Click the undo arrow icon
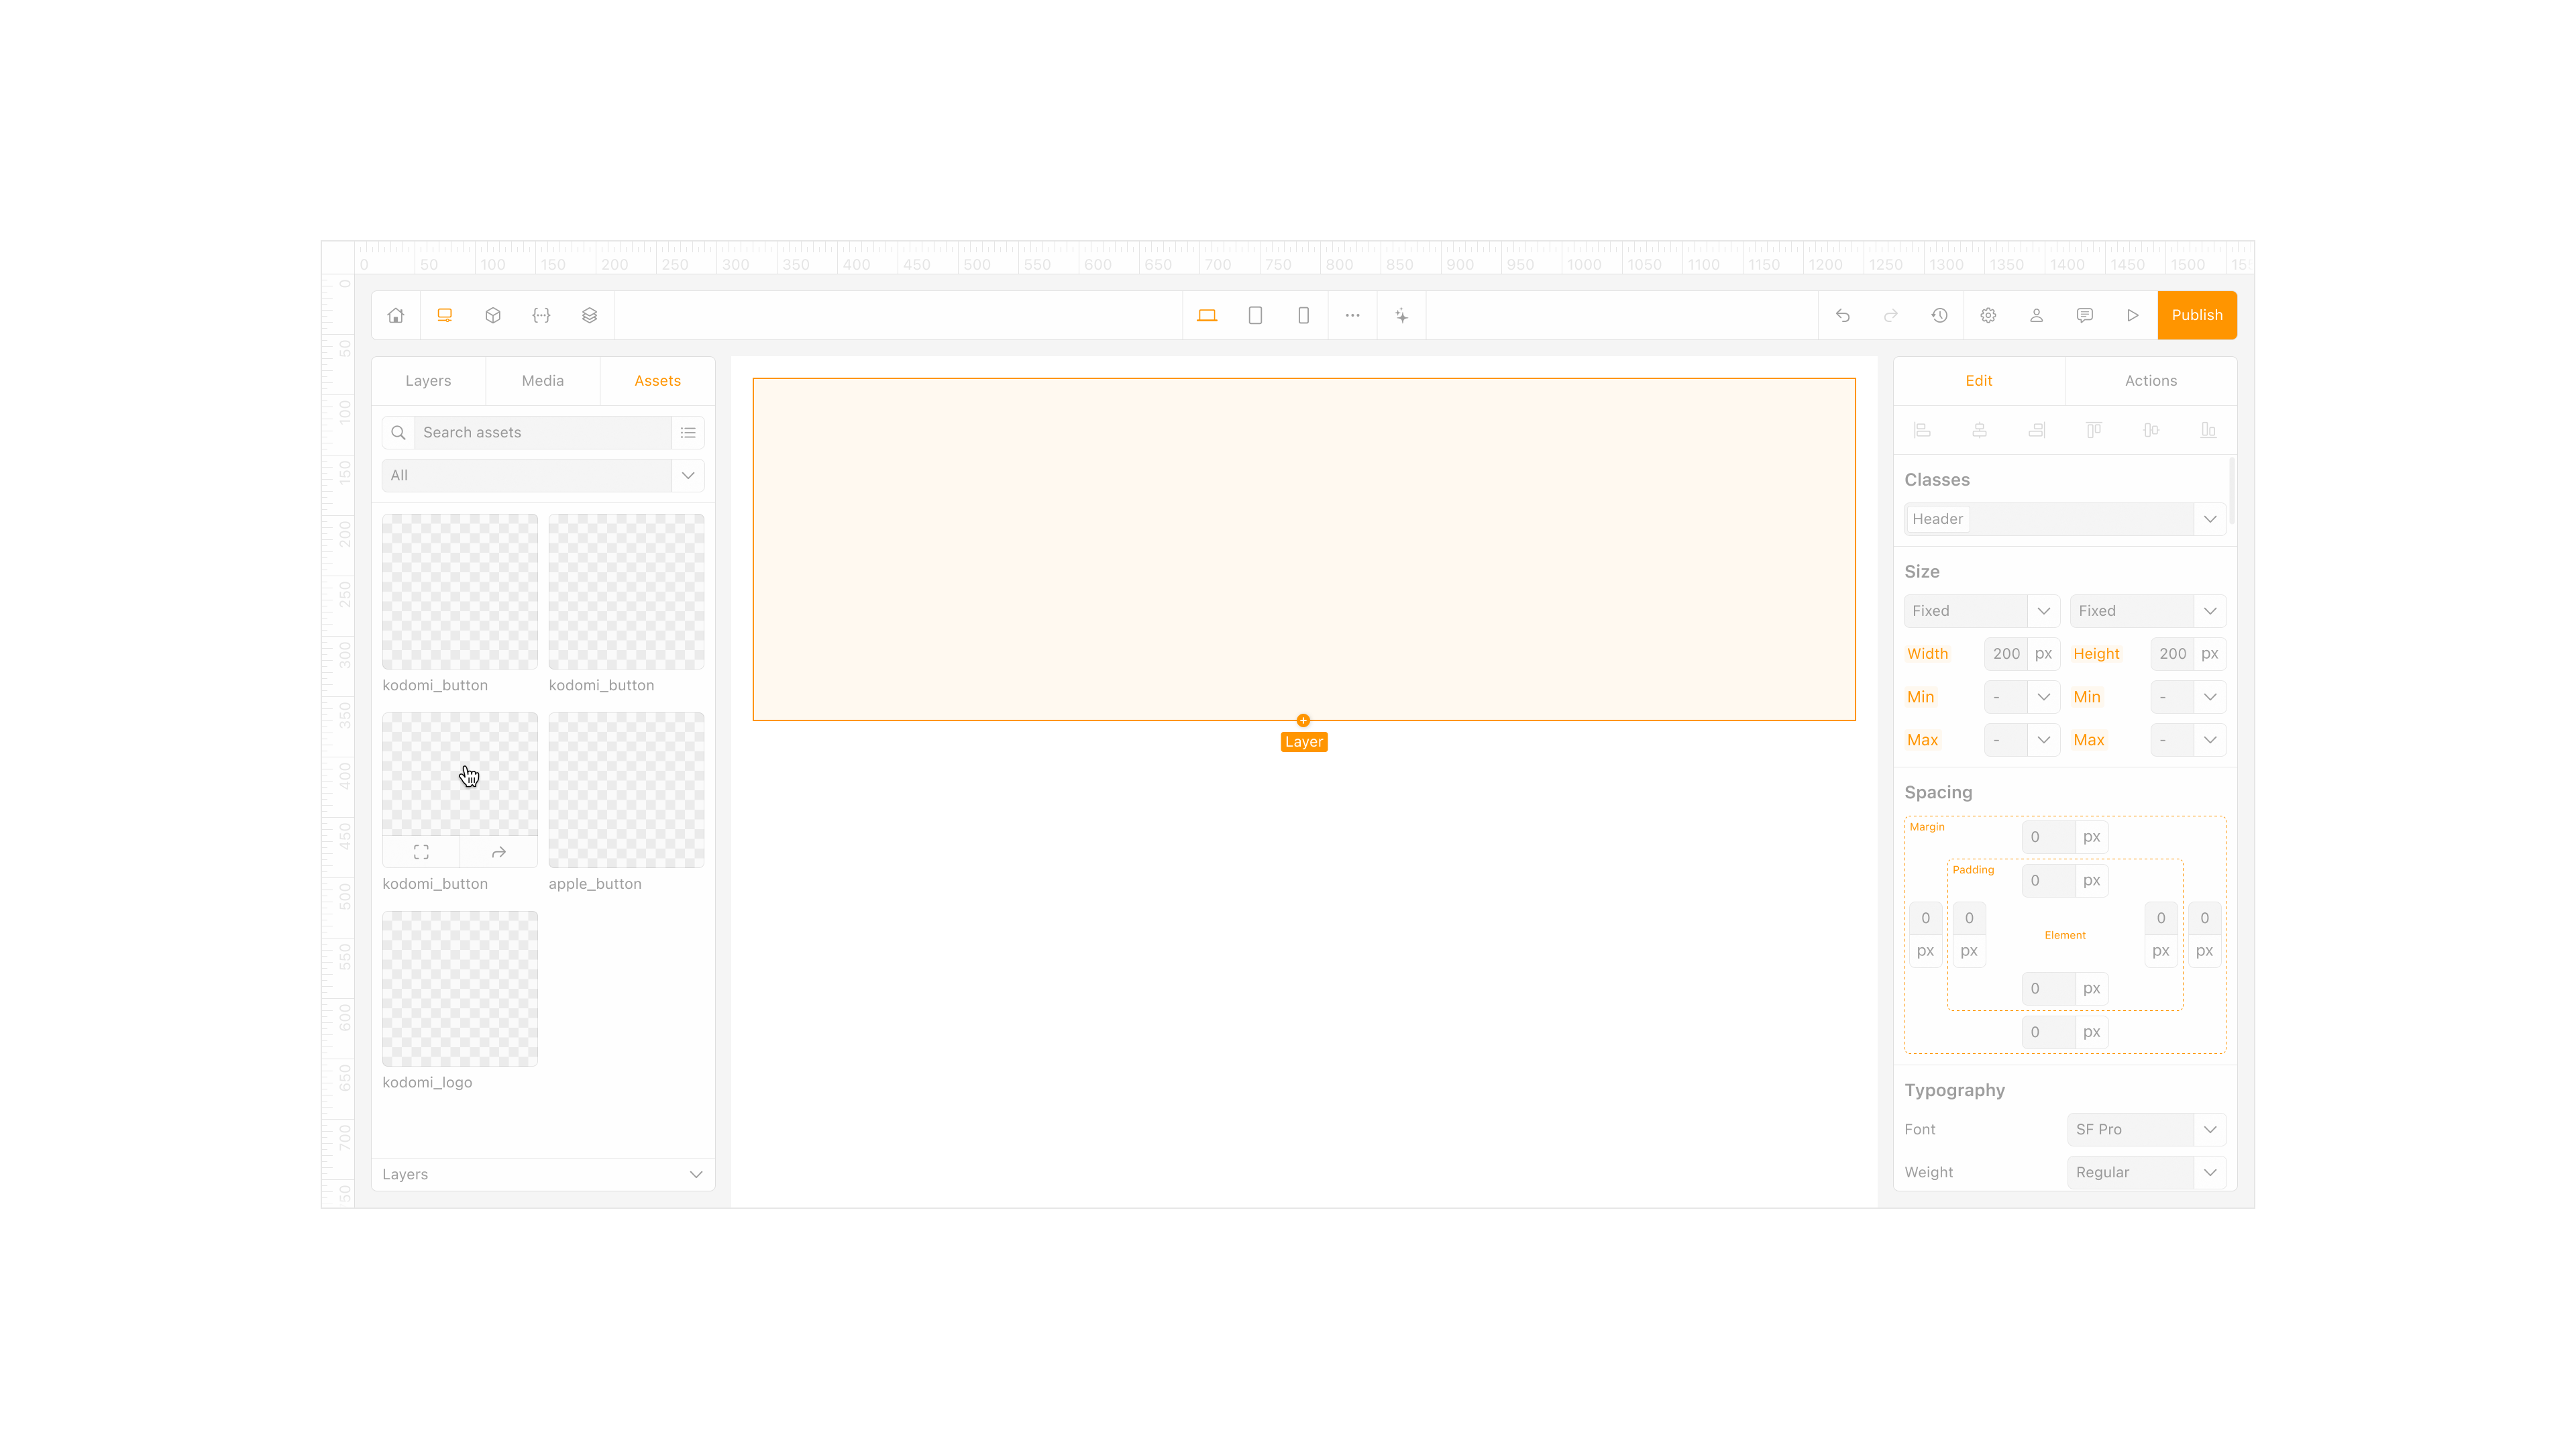This screenshot has height=1449, width=2576. click(x=1842, y=315)
